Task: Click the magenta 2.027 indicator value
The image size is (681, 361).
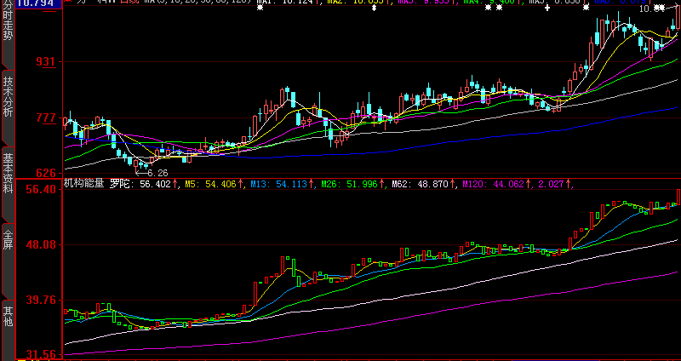Action: 550,184
